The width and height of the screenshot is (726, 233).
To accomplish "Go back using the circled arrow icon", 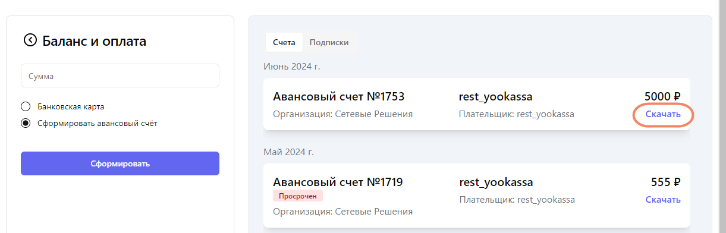I will pyautogui.click(x=30, y=40).
